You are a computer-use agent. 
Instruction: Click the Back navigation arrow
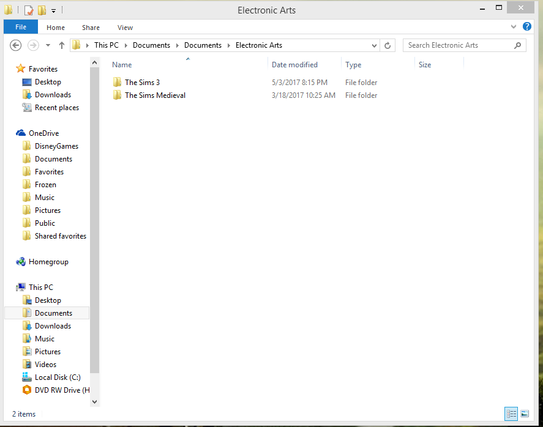pyautogui.click(x=16, y=45)
